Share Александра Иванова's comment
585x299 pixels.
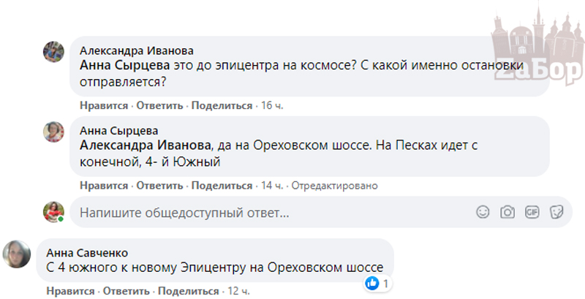(222, 106)
